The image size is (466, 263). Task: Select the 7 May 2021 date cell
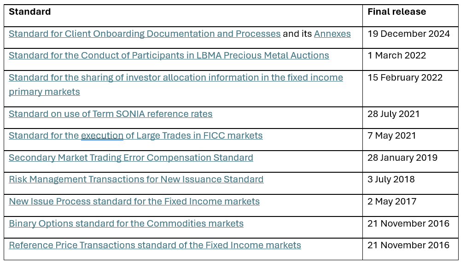tap(391, 135)
